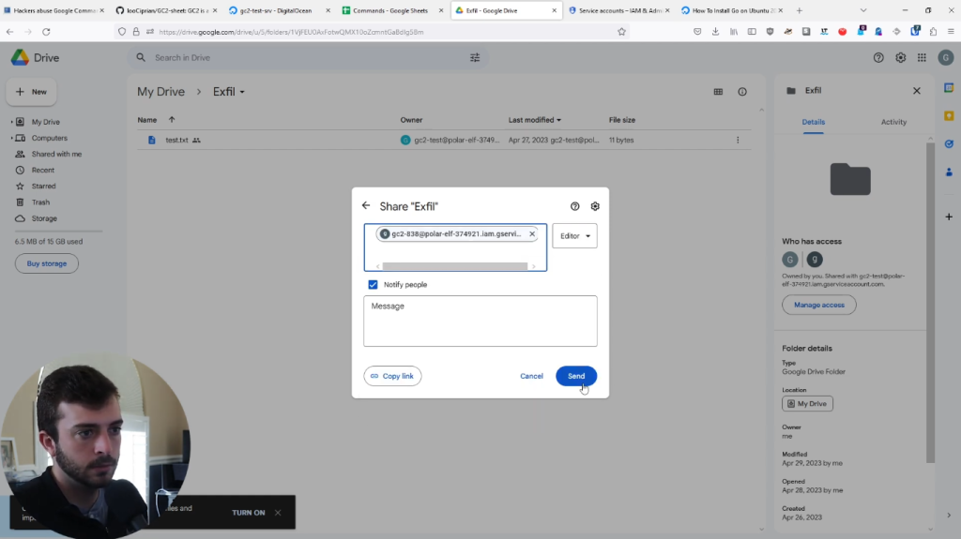Open the Recent section
The image size is (961, 539).
43,171
